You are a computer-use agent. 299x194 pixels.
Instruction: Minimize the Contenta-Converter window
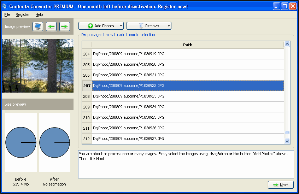(276, 6)
